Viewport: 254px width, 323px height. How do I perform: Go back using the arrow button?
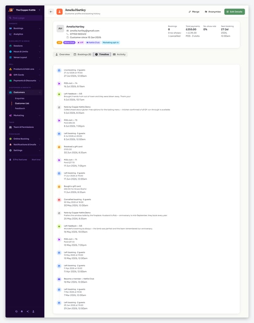(x=51, y=12)
